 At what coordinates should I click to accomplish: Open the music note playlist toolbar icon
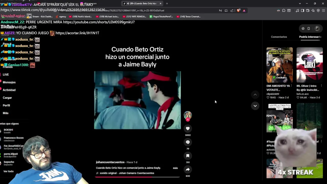click(297, 10)
